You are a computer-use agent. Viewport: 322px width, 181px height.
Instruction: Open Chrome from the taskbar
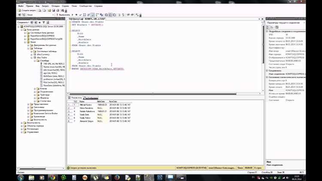pos(52,178)
